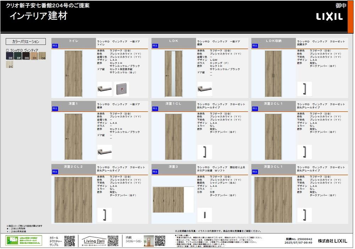
Task: Select the LDK lever handle image
Action: [205, 89]
